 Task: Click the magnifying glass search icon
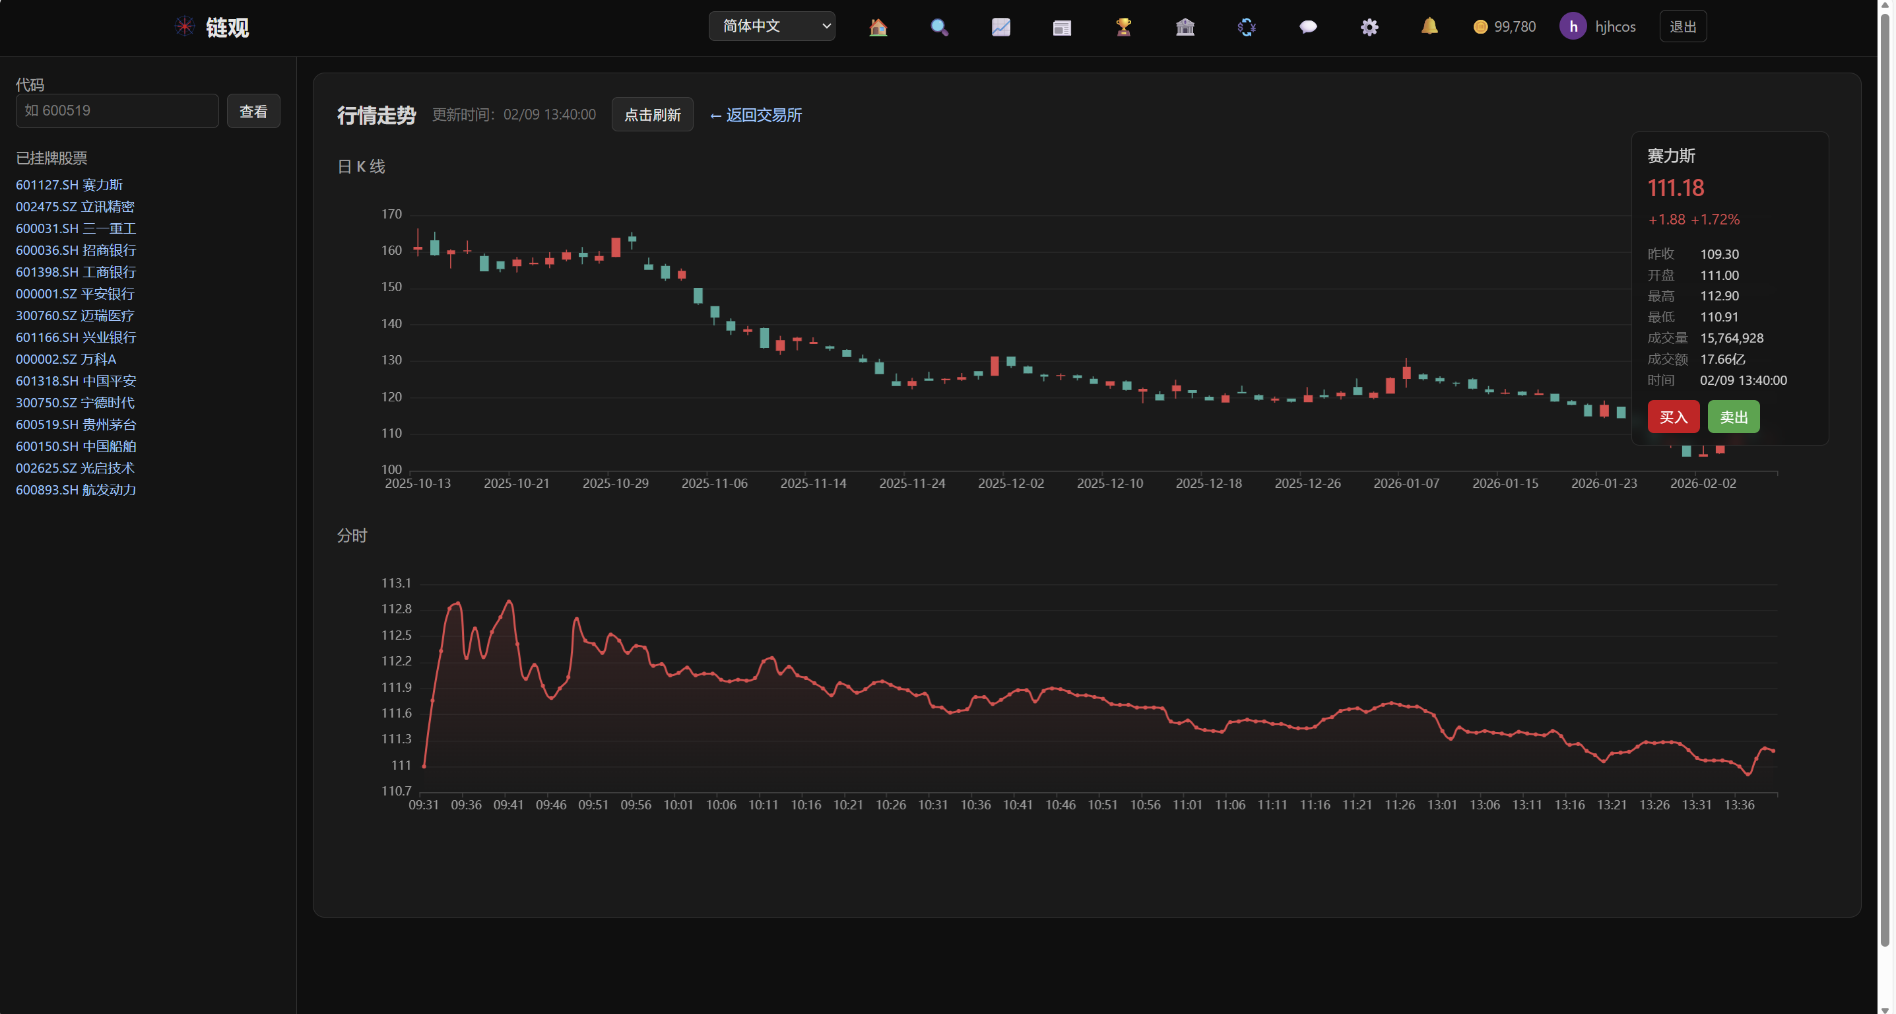[939, 27]
